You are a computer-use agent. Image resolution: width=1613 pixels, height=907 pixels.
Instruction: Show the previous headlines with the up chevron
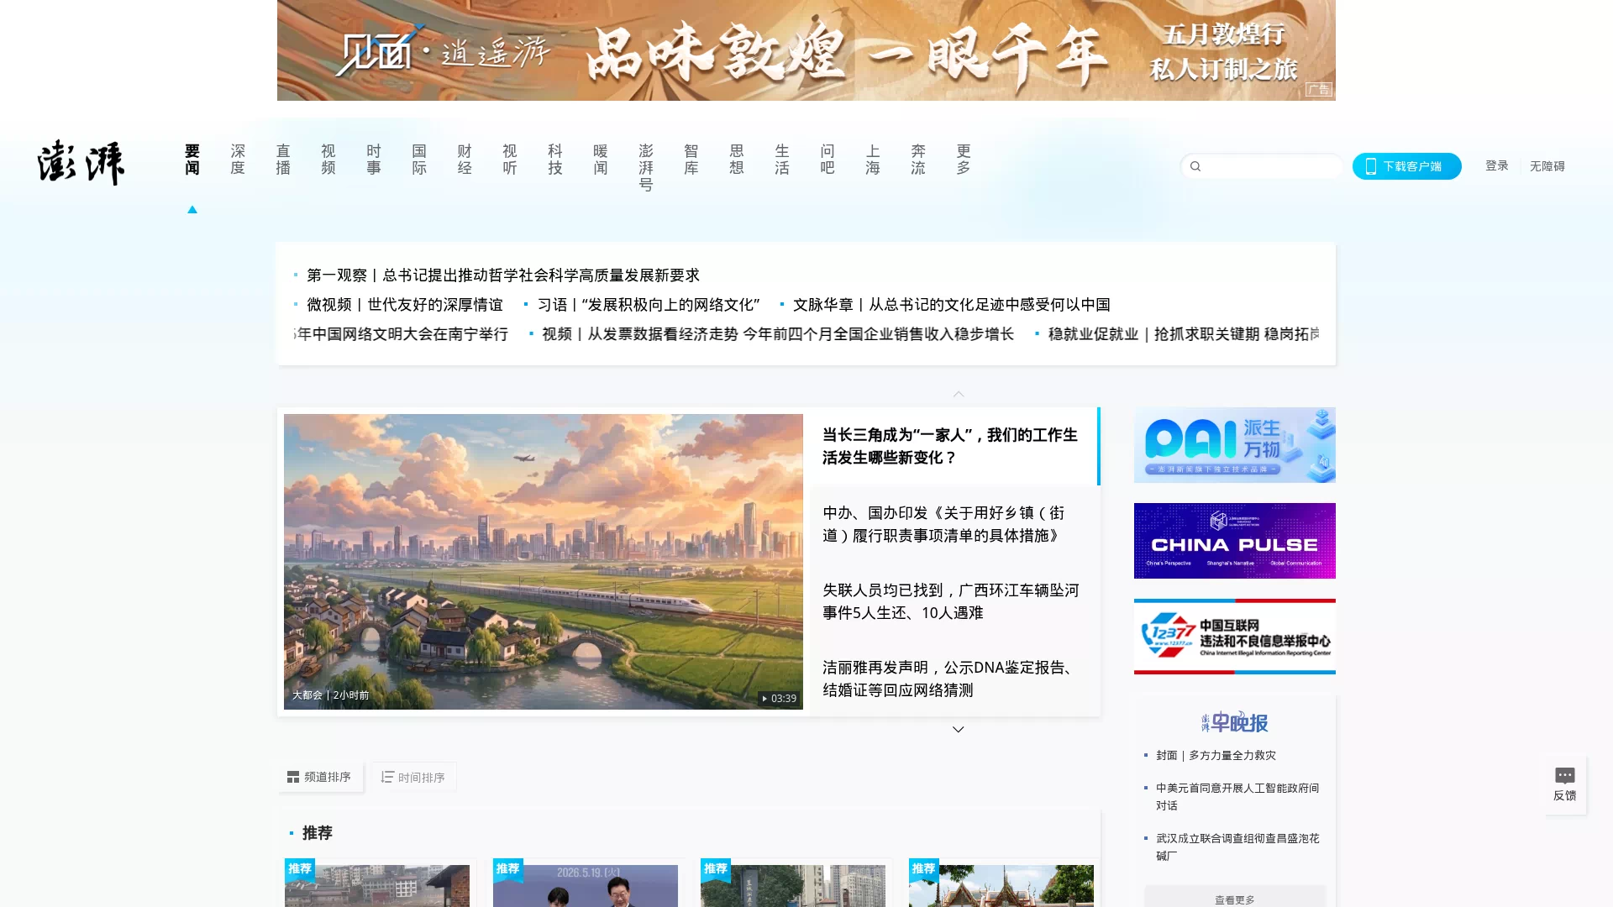point(959,394)
